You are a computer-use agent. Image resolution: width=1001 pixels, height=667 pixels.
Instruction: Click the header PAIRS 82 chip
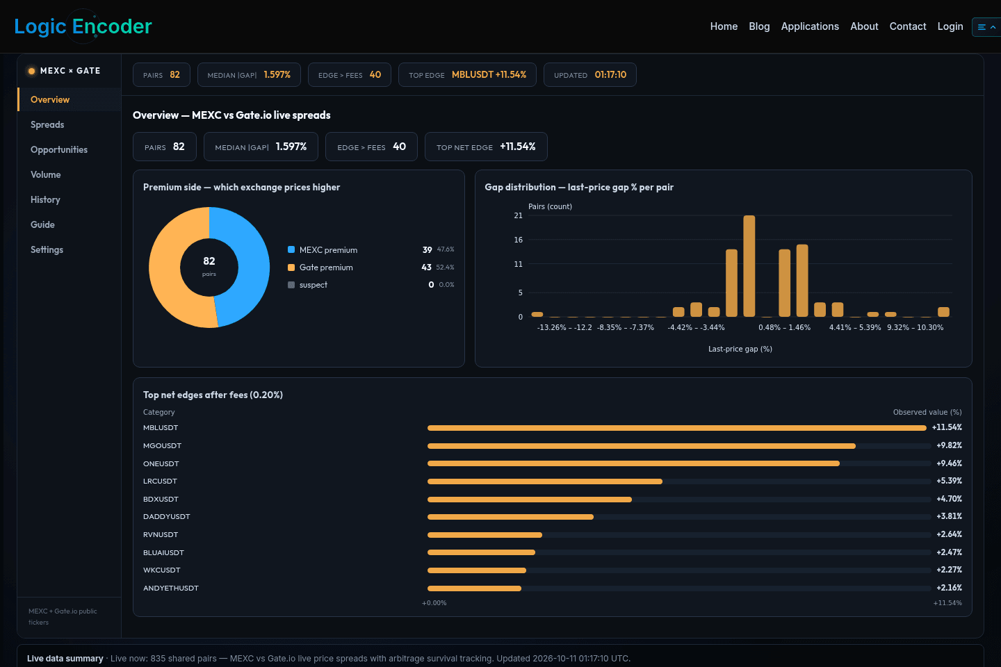161,75
